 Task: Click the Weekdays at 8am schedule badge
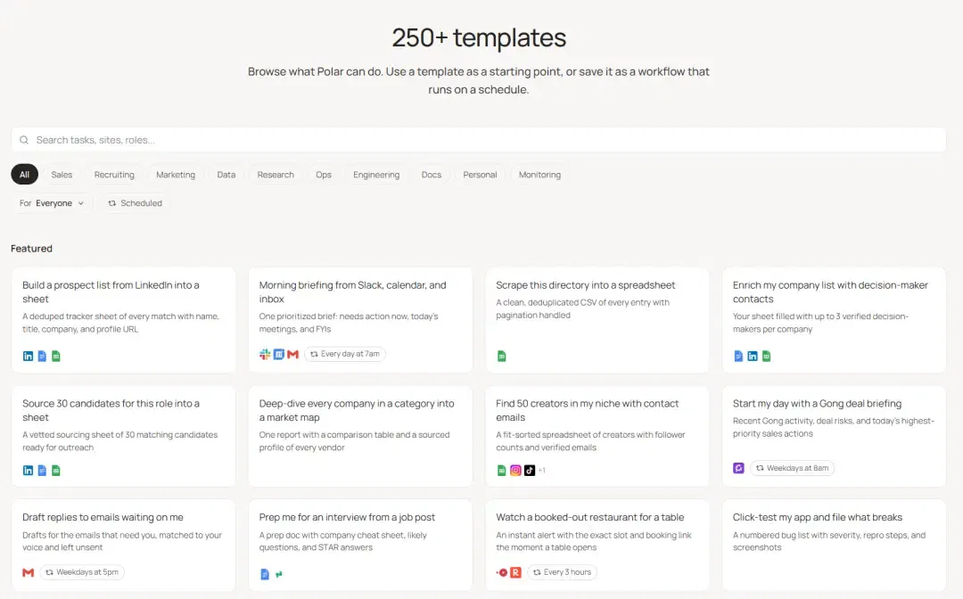pyautogui.click(x=793, y=468)
